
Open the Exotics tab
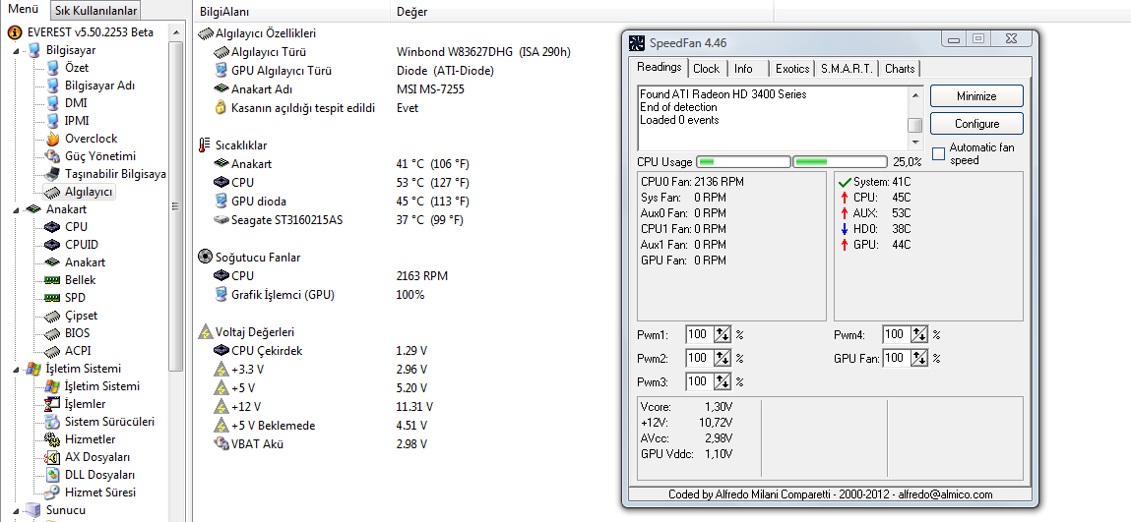(x=792, y=69)
